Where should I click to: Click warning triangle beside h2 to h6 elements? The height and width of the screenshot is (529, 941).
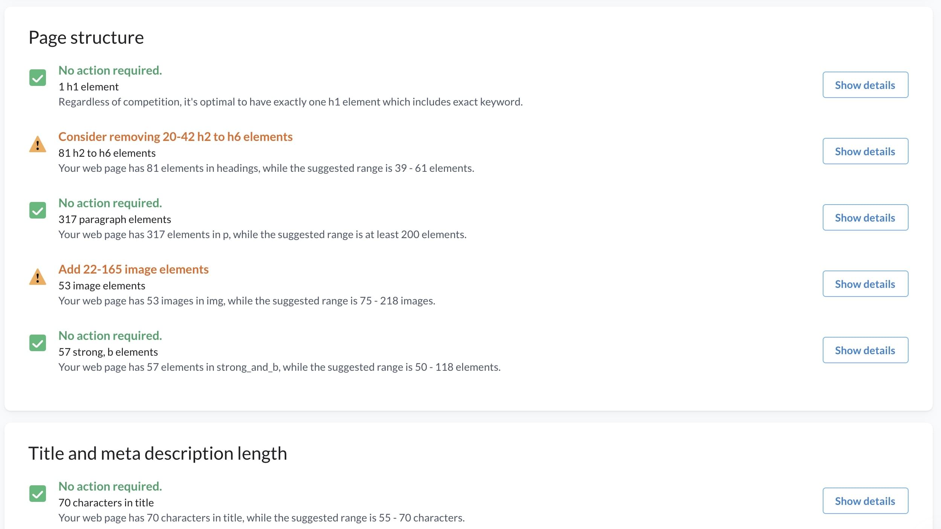pyautogui.click(x=38, y=144)
